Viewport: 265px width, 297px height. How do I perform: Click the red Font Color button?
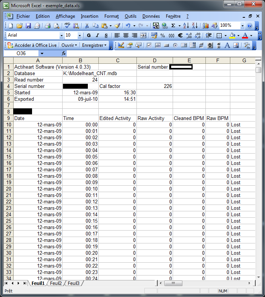(x=245, y=35)
